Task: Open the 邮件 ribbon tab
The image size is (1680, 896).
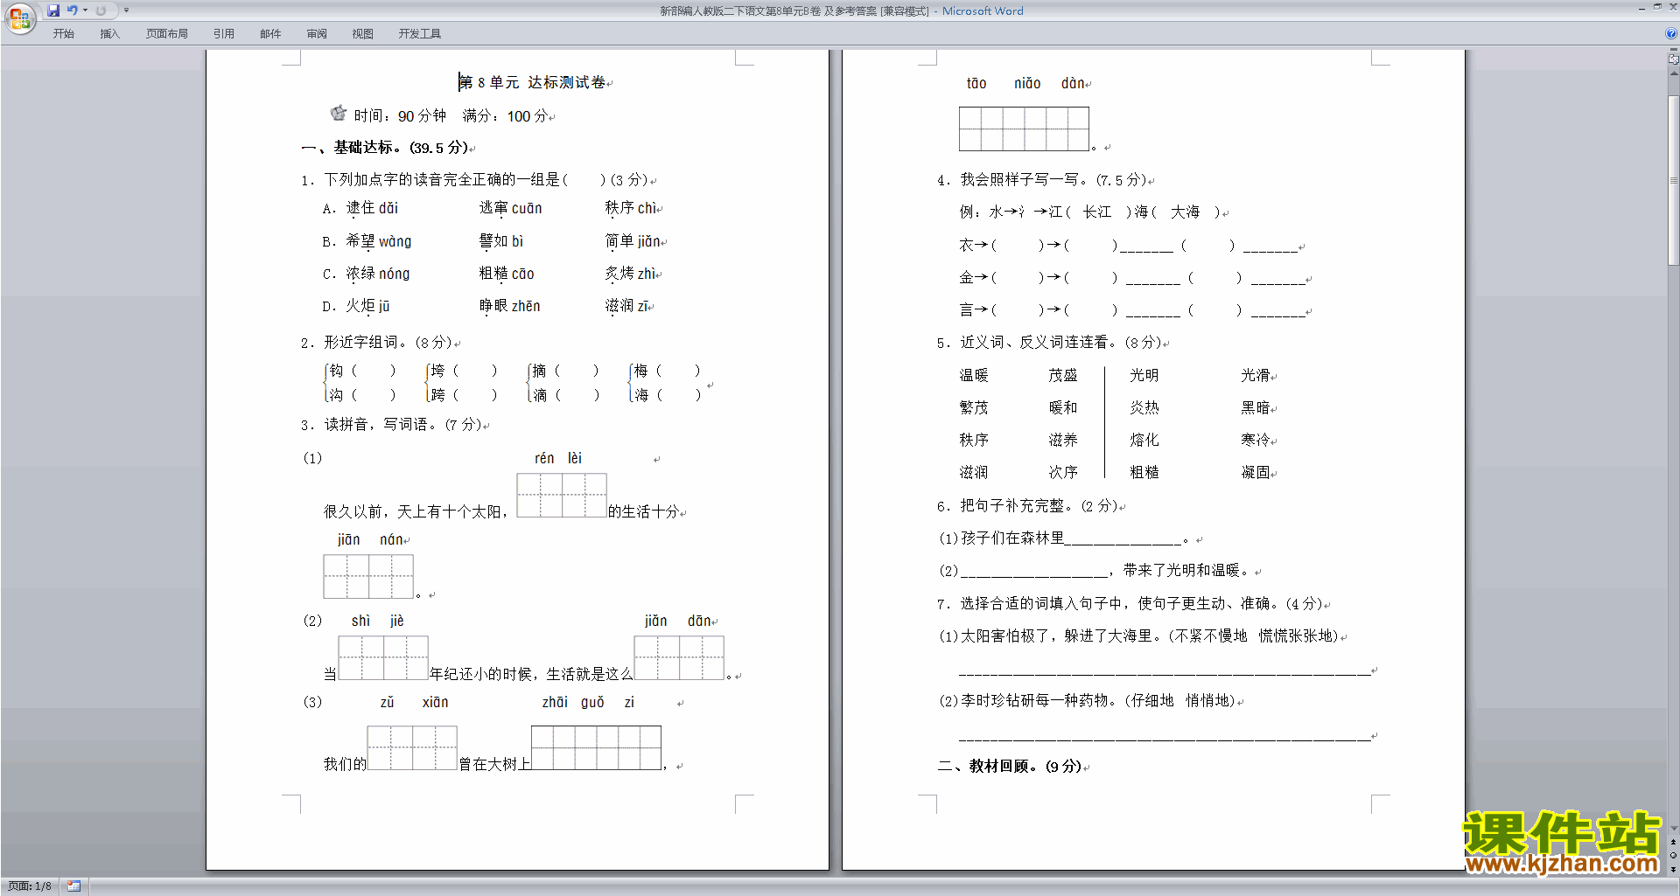Action: coord(270,34)
